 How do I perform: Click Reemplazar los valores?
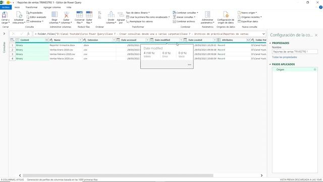click(x=139, y=21)
